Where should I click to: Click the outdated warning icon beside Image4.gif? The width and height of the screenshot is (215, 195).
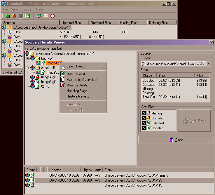[x=37, y=77]
